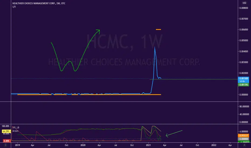The image size is (251, 148).
Task: Toggle the A auto-scale button
Action: tap(244, 145)
